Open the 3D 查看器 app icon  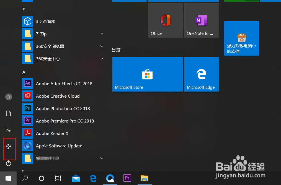pos(28,21)
